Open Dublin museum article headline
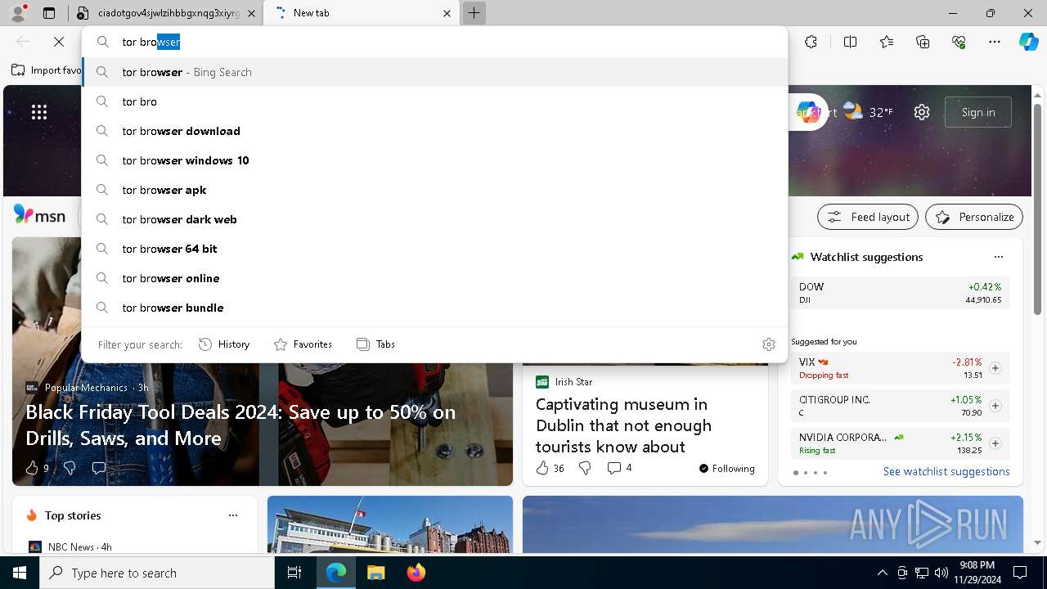1047x589 pixels. 623,425
